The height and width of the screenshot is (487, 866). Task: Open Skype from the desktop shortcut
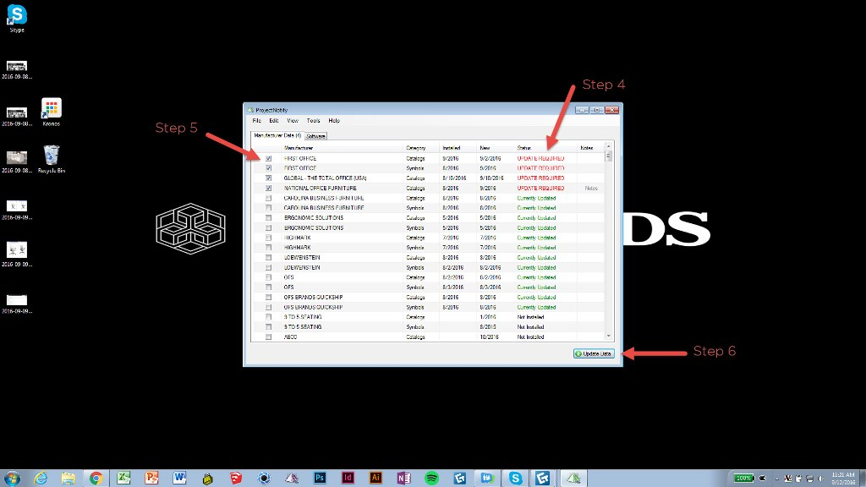point(17,19)
